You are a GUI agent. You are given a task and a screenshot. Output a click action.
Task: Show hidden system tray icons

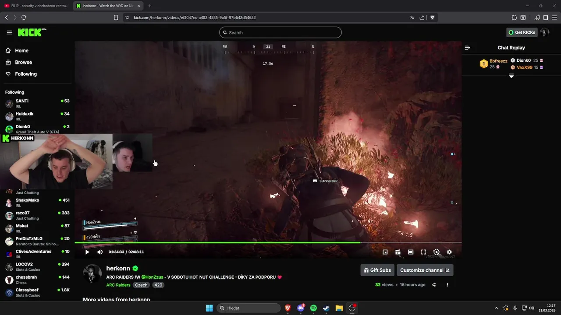[x=496, y=308]
